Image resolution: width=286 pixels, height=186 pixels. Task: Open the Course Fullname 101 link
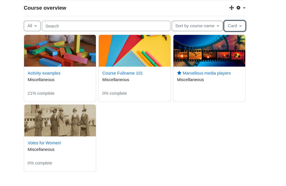tap(122, 73)
